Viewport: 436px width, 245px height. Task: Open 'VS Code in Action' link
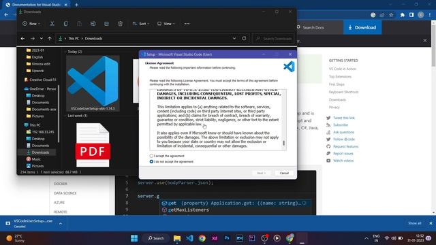click(x=342, y=69)
